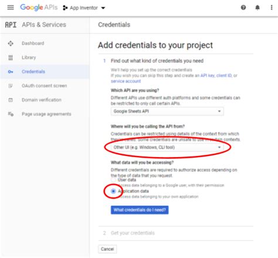Click the help question mark icon

(243, 8)
